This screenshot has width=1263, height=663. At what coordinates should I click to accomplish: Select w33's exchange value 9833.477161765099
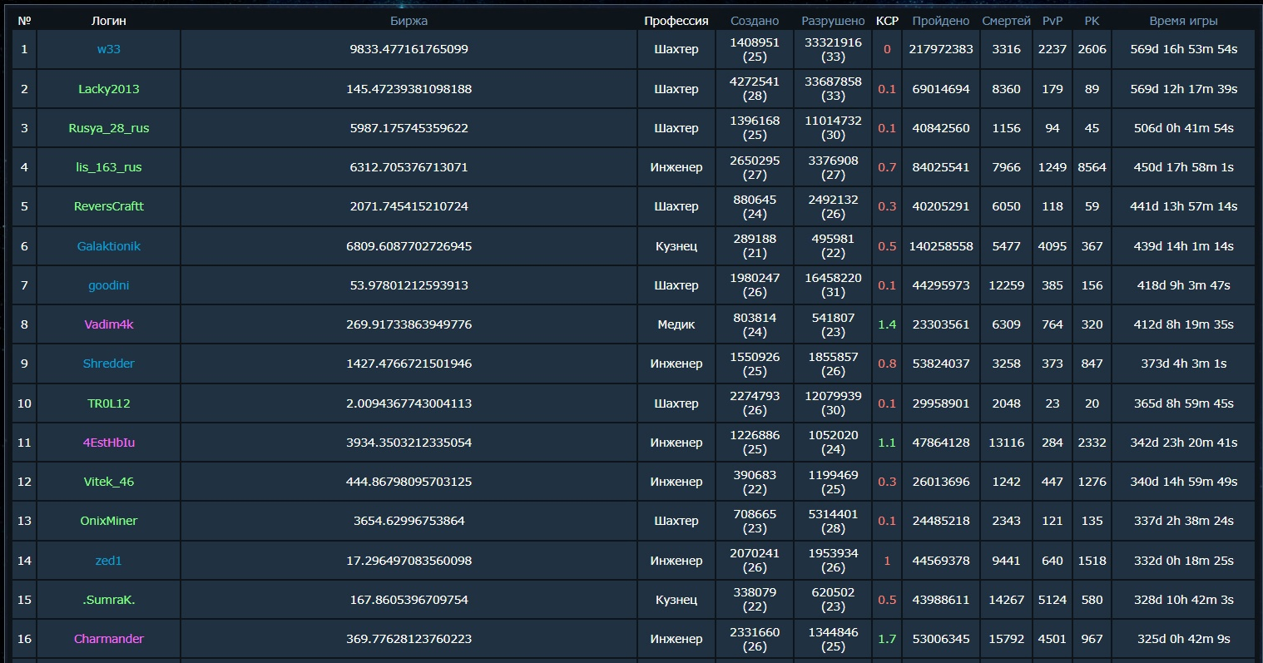click(409, 49)
